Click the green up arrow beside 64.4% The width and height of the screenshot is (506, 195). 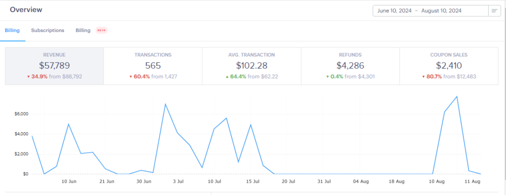click(227, 77)
